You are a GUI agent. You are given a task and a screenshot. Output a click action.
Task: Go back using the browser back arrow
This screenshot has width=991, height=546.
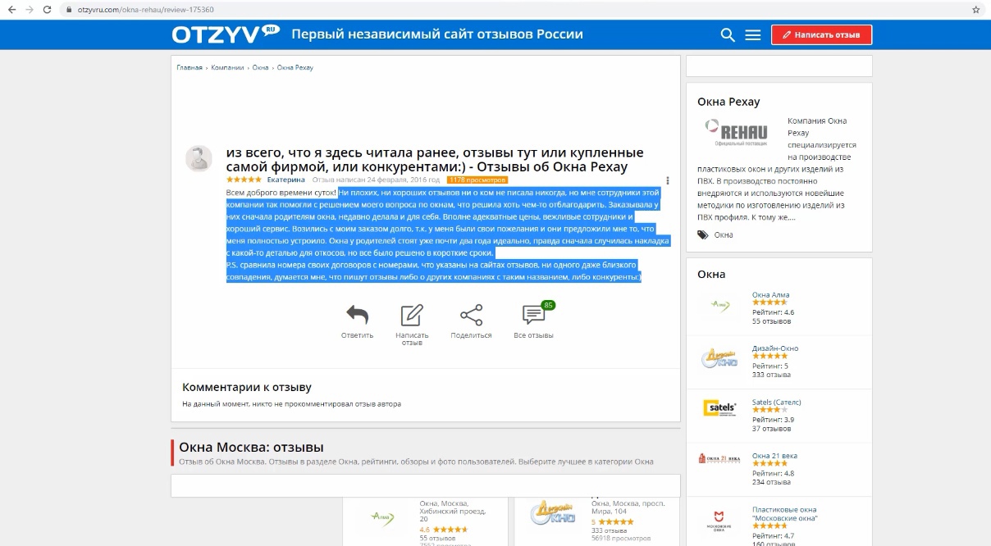(x=11, y=9)
